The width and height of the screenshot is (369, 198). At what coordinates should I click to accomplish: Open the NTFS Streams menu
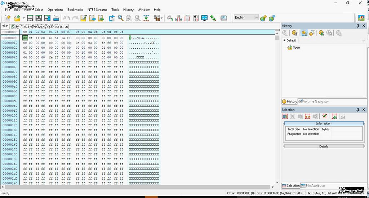coord(97,10)
